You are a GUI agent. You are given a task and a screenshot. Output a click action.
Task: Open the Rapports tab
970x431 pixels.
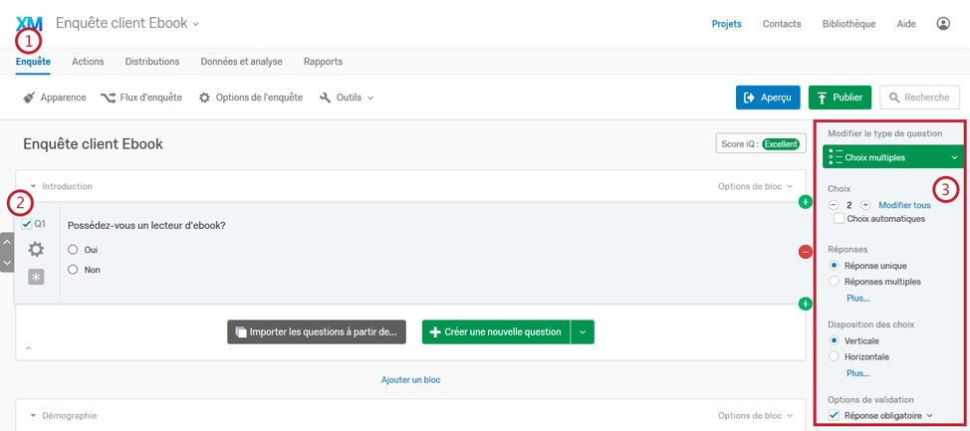pyautogui.click(x=323, y=62)
